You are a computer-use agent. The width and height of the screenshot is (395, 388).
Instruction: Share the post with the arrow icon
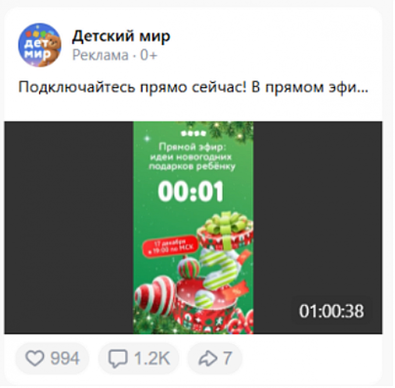click(208, 359)
